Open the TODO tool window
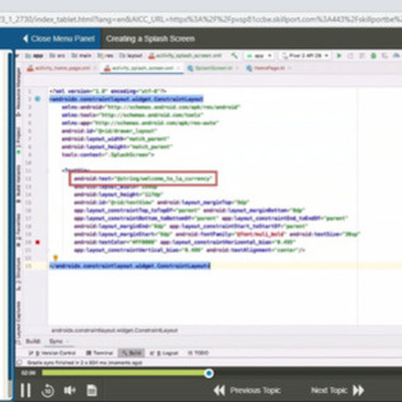 point(198,353)
